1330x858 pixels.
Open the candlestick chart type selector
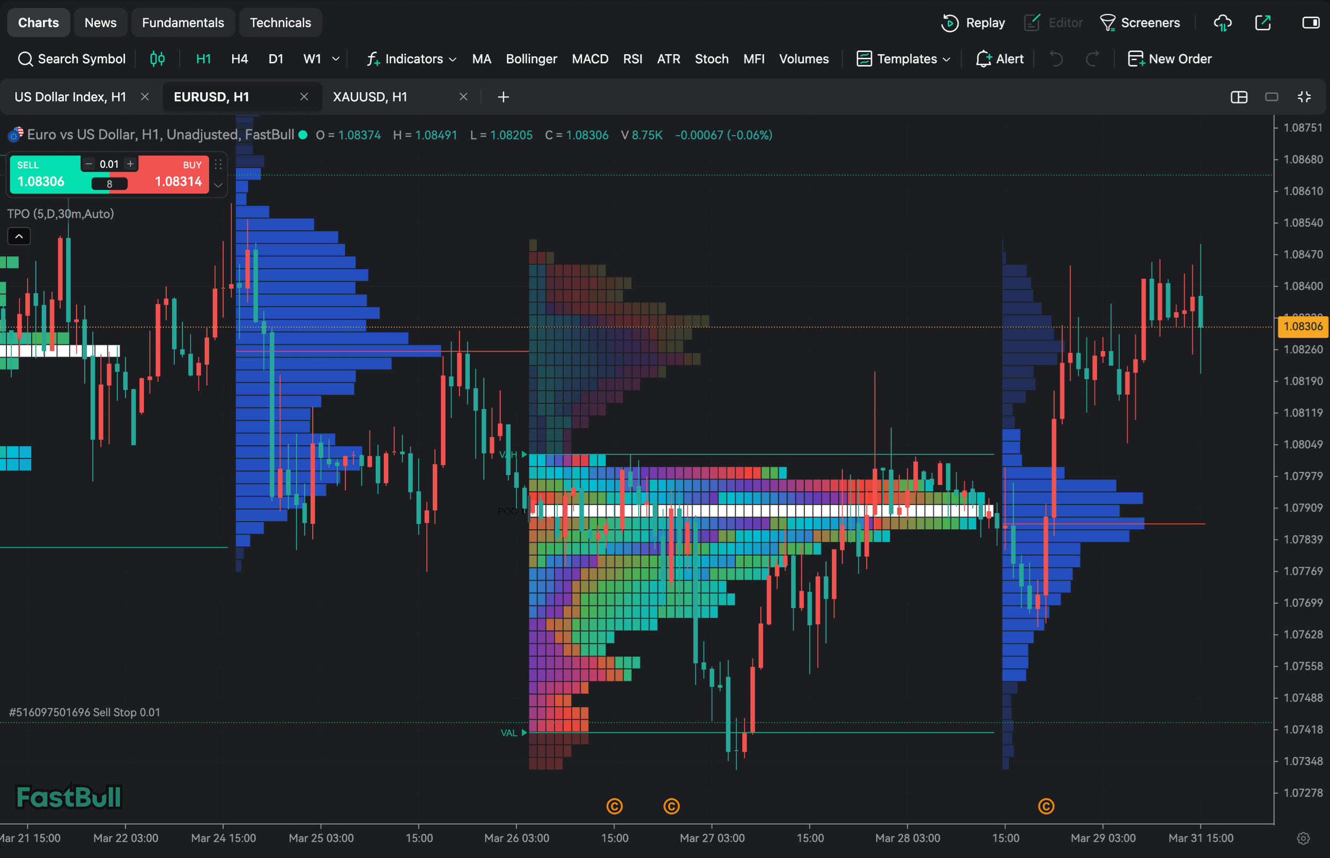(157, 58)
